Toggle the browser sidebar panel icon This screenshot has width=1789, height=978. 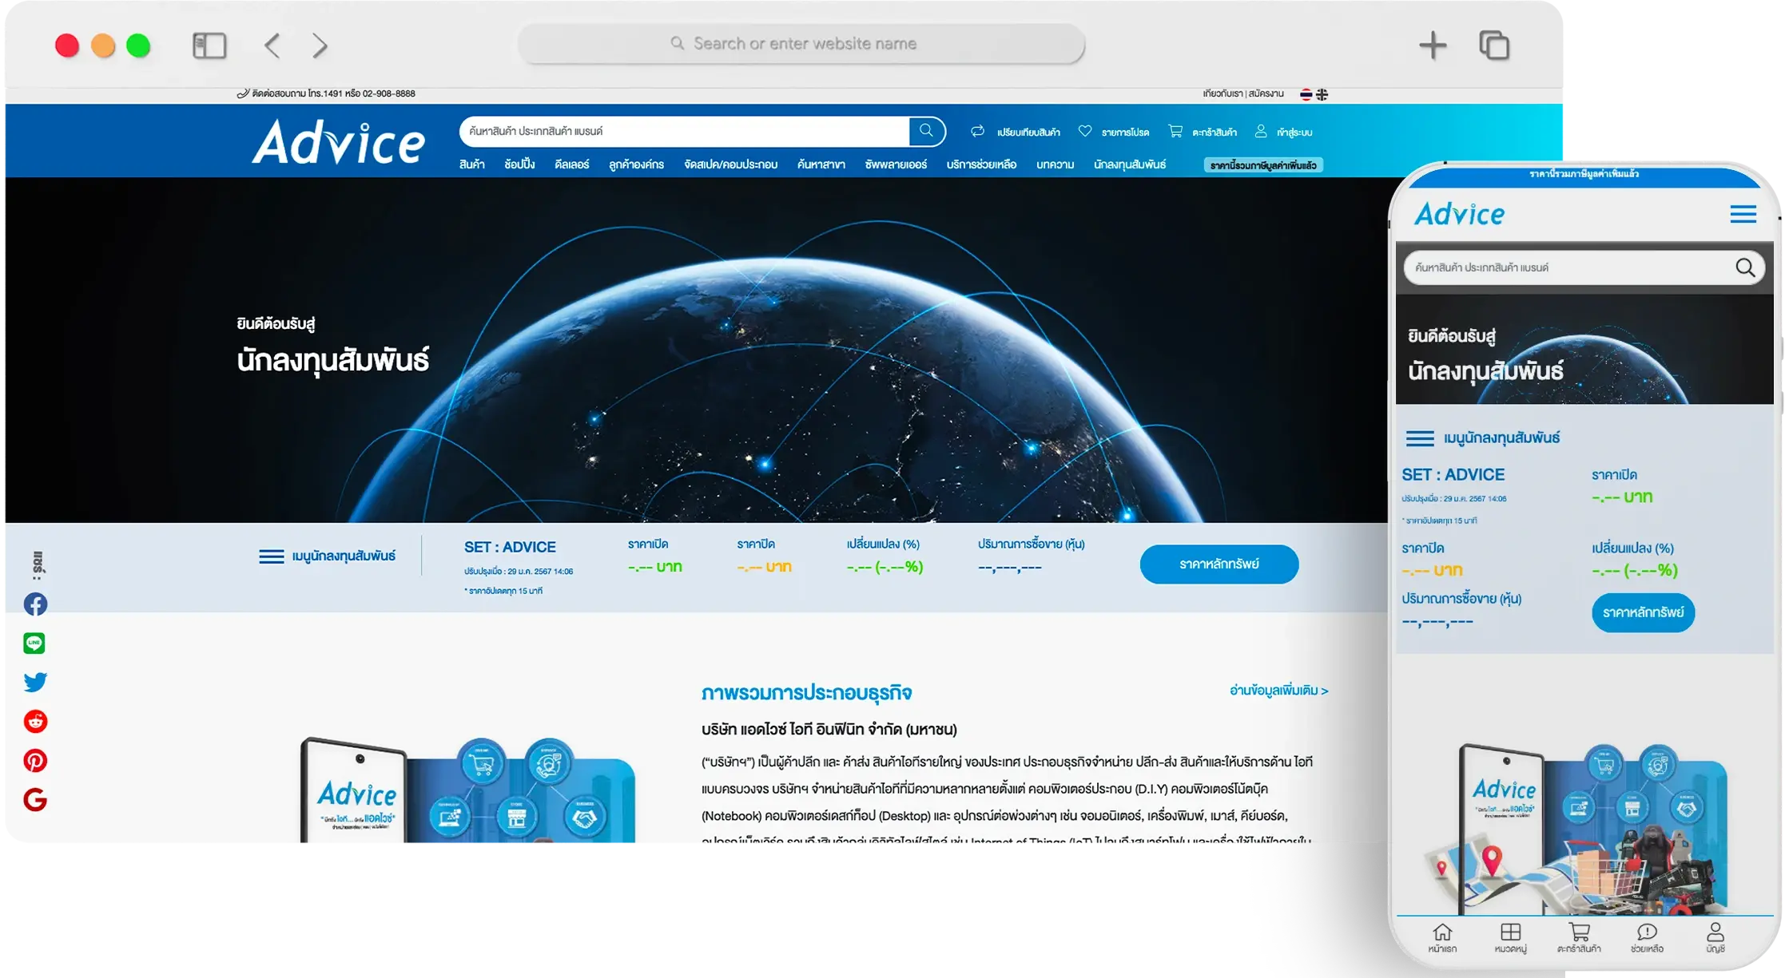(209, 46)
